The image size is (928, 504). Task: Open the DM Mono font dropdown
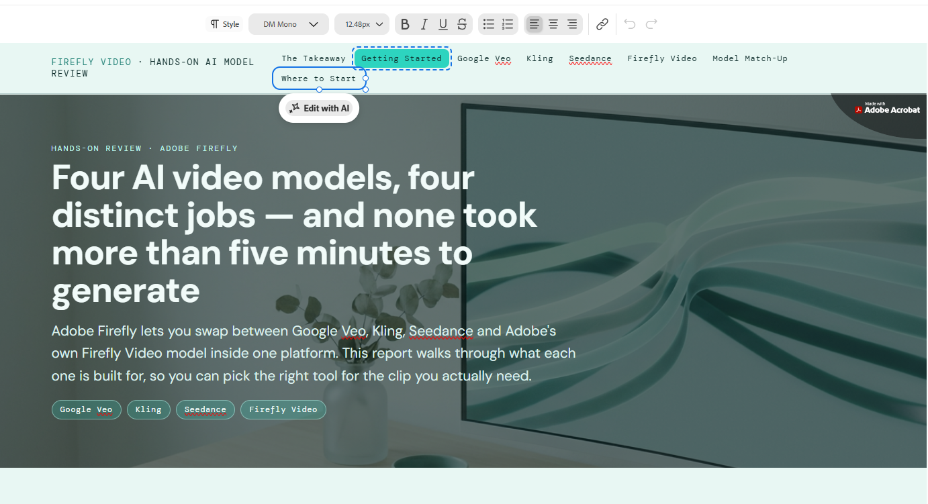pyautogui.click(x=289, y=24)
